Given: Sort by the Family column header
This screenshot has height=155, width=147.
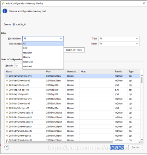Looking at the screenshot, I should 120,72.
